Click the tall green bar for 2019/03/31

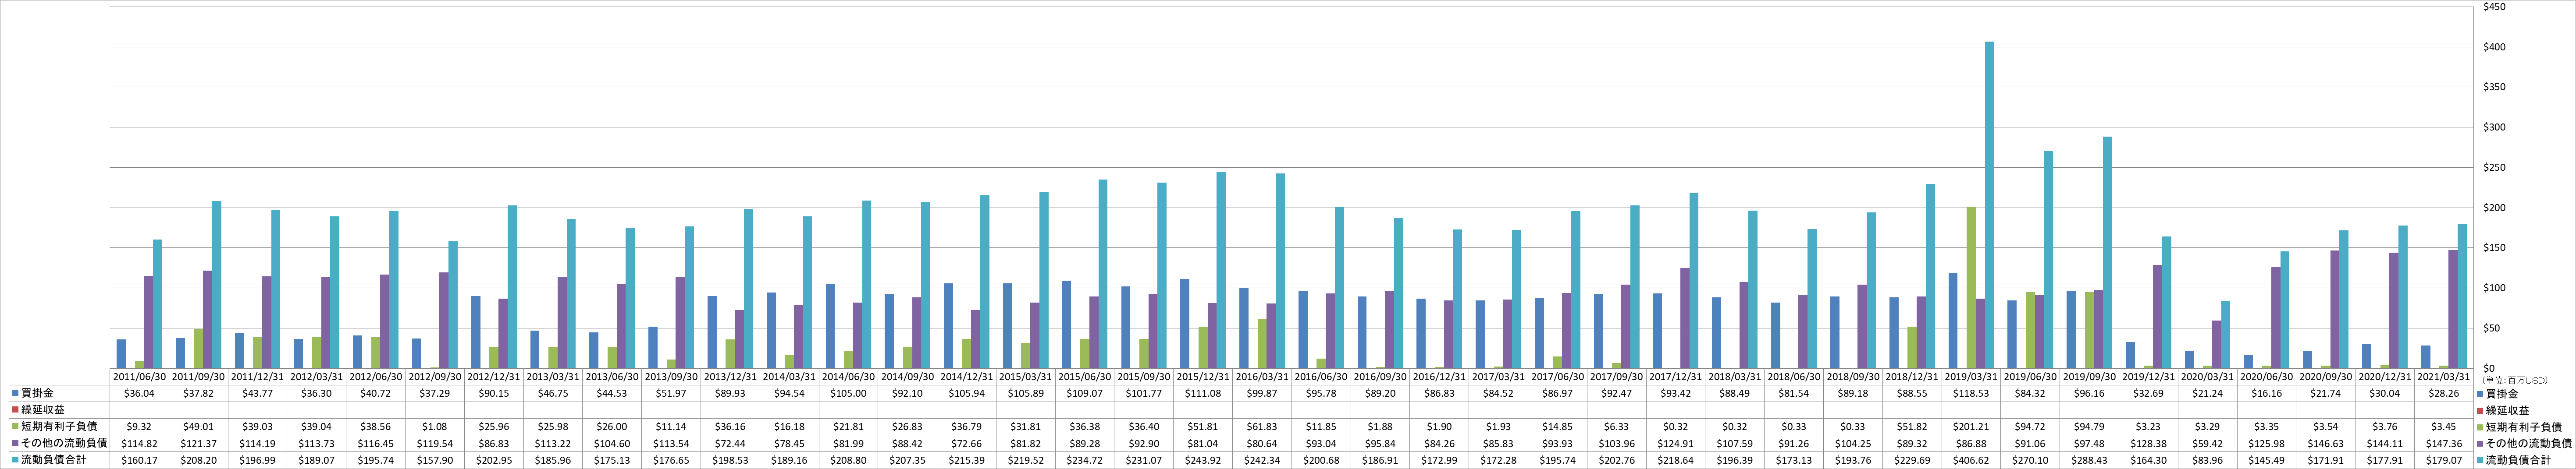pyautogui.click(x=1971, y=287)
